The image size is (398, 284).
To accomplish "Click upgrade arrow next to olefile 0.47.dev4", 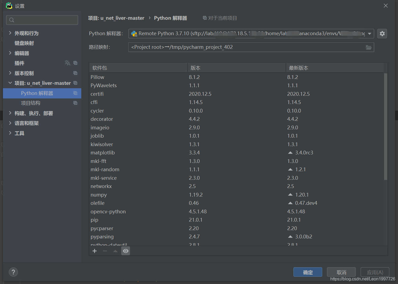I will click(x=290, y=203).
